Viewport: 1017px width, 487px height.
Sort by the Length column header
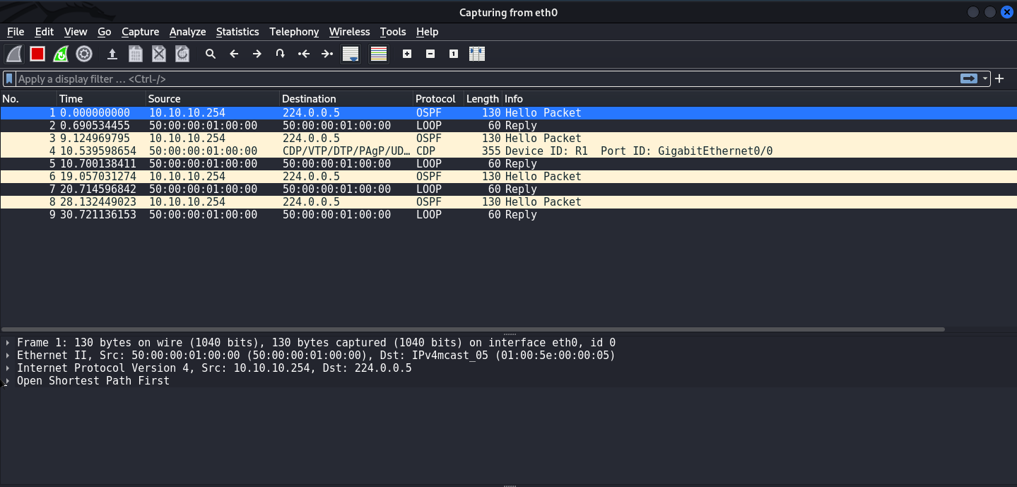483,99
